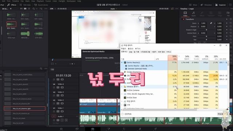The width and height of the screenshot is (233, 131).
Task: Click effects list search icon
Action: tap(41, 68)
